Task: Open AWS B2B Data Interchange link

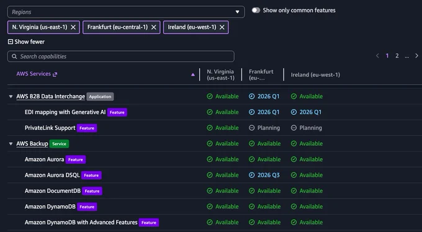Action: (x=51, y=96)
